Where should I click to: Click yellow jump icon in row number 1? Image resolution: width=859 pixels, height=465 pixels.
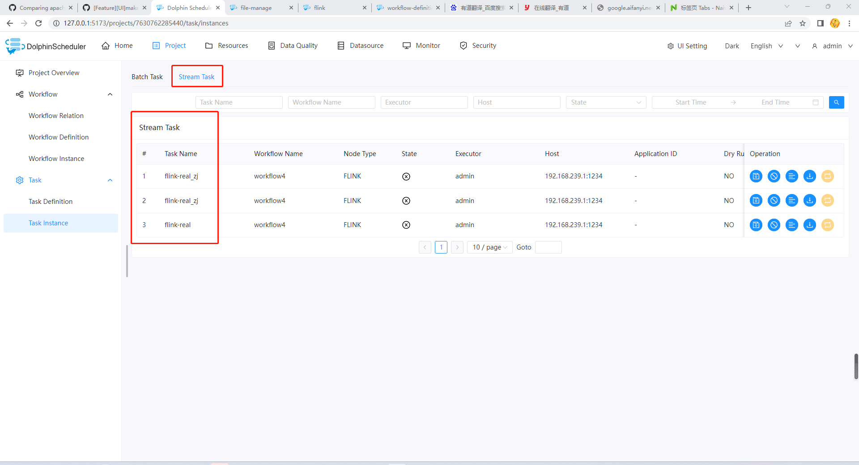[x=828, y=176]
